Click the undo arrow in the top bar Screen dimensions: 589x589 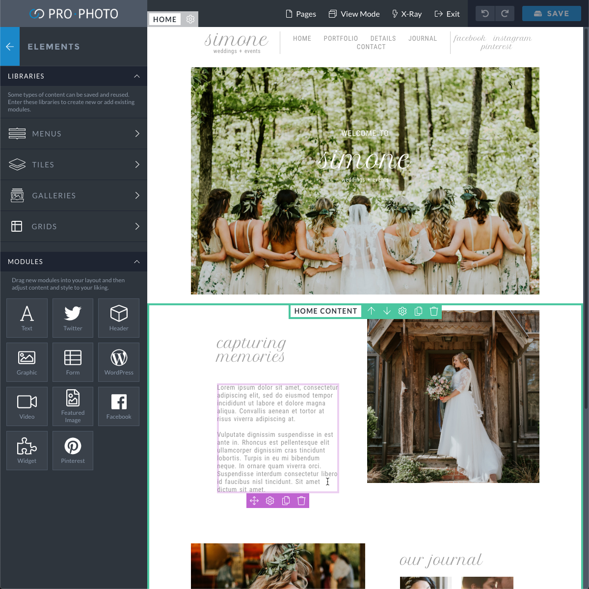point(485,13)
